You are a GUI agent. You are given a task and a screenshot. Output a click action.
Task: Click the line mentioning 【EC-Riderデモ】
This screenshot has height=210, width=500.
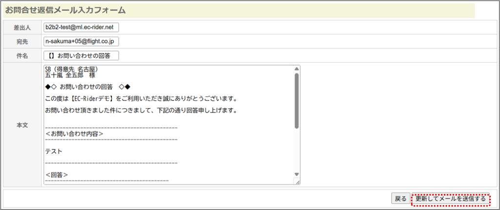141,99
